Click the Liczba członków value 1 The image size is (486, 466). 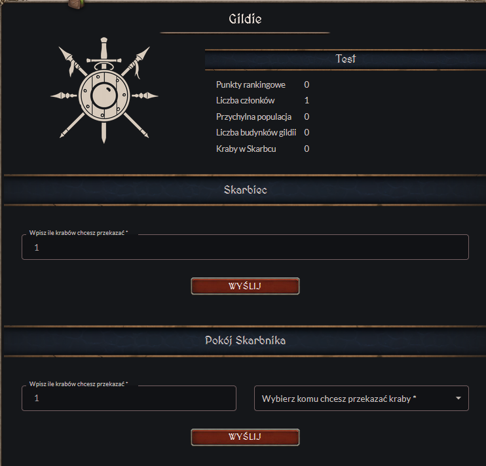click(307, 101)
